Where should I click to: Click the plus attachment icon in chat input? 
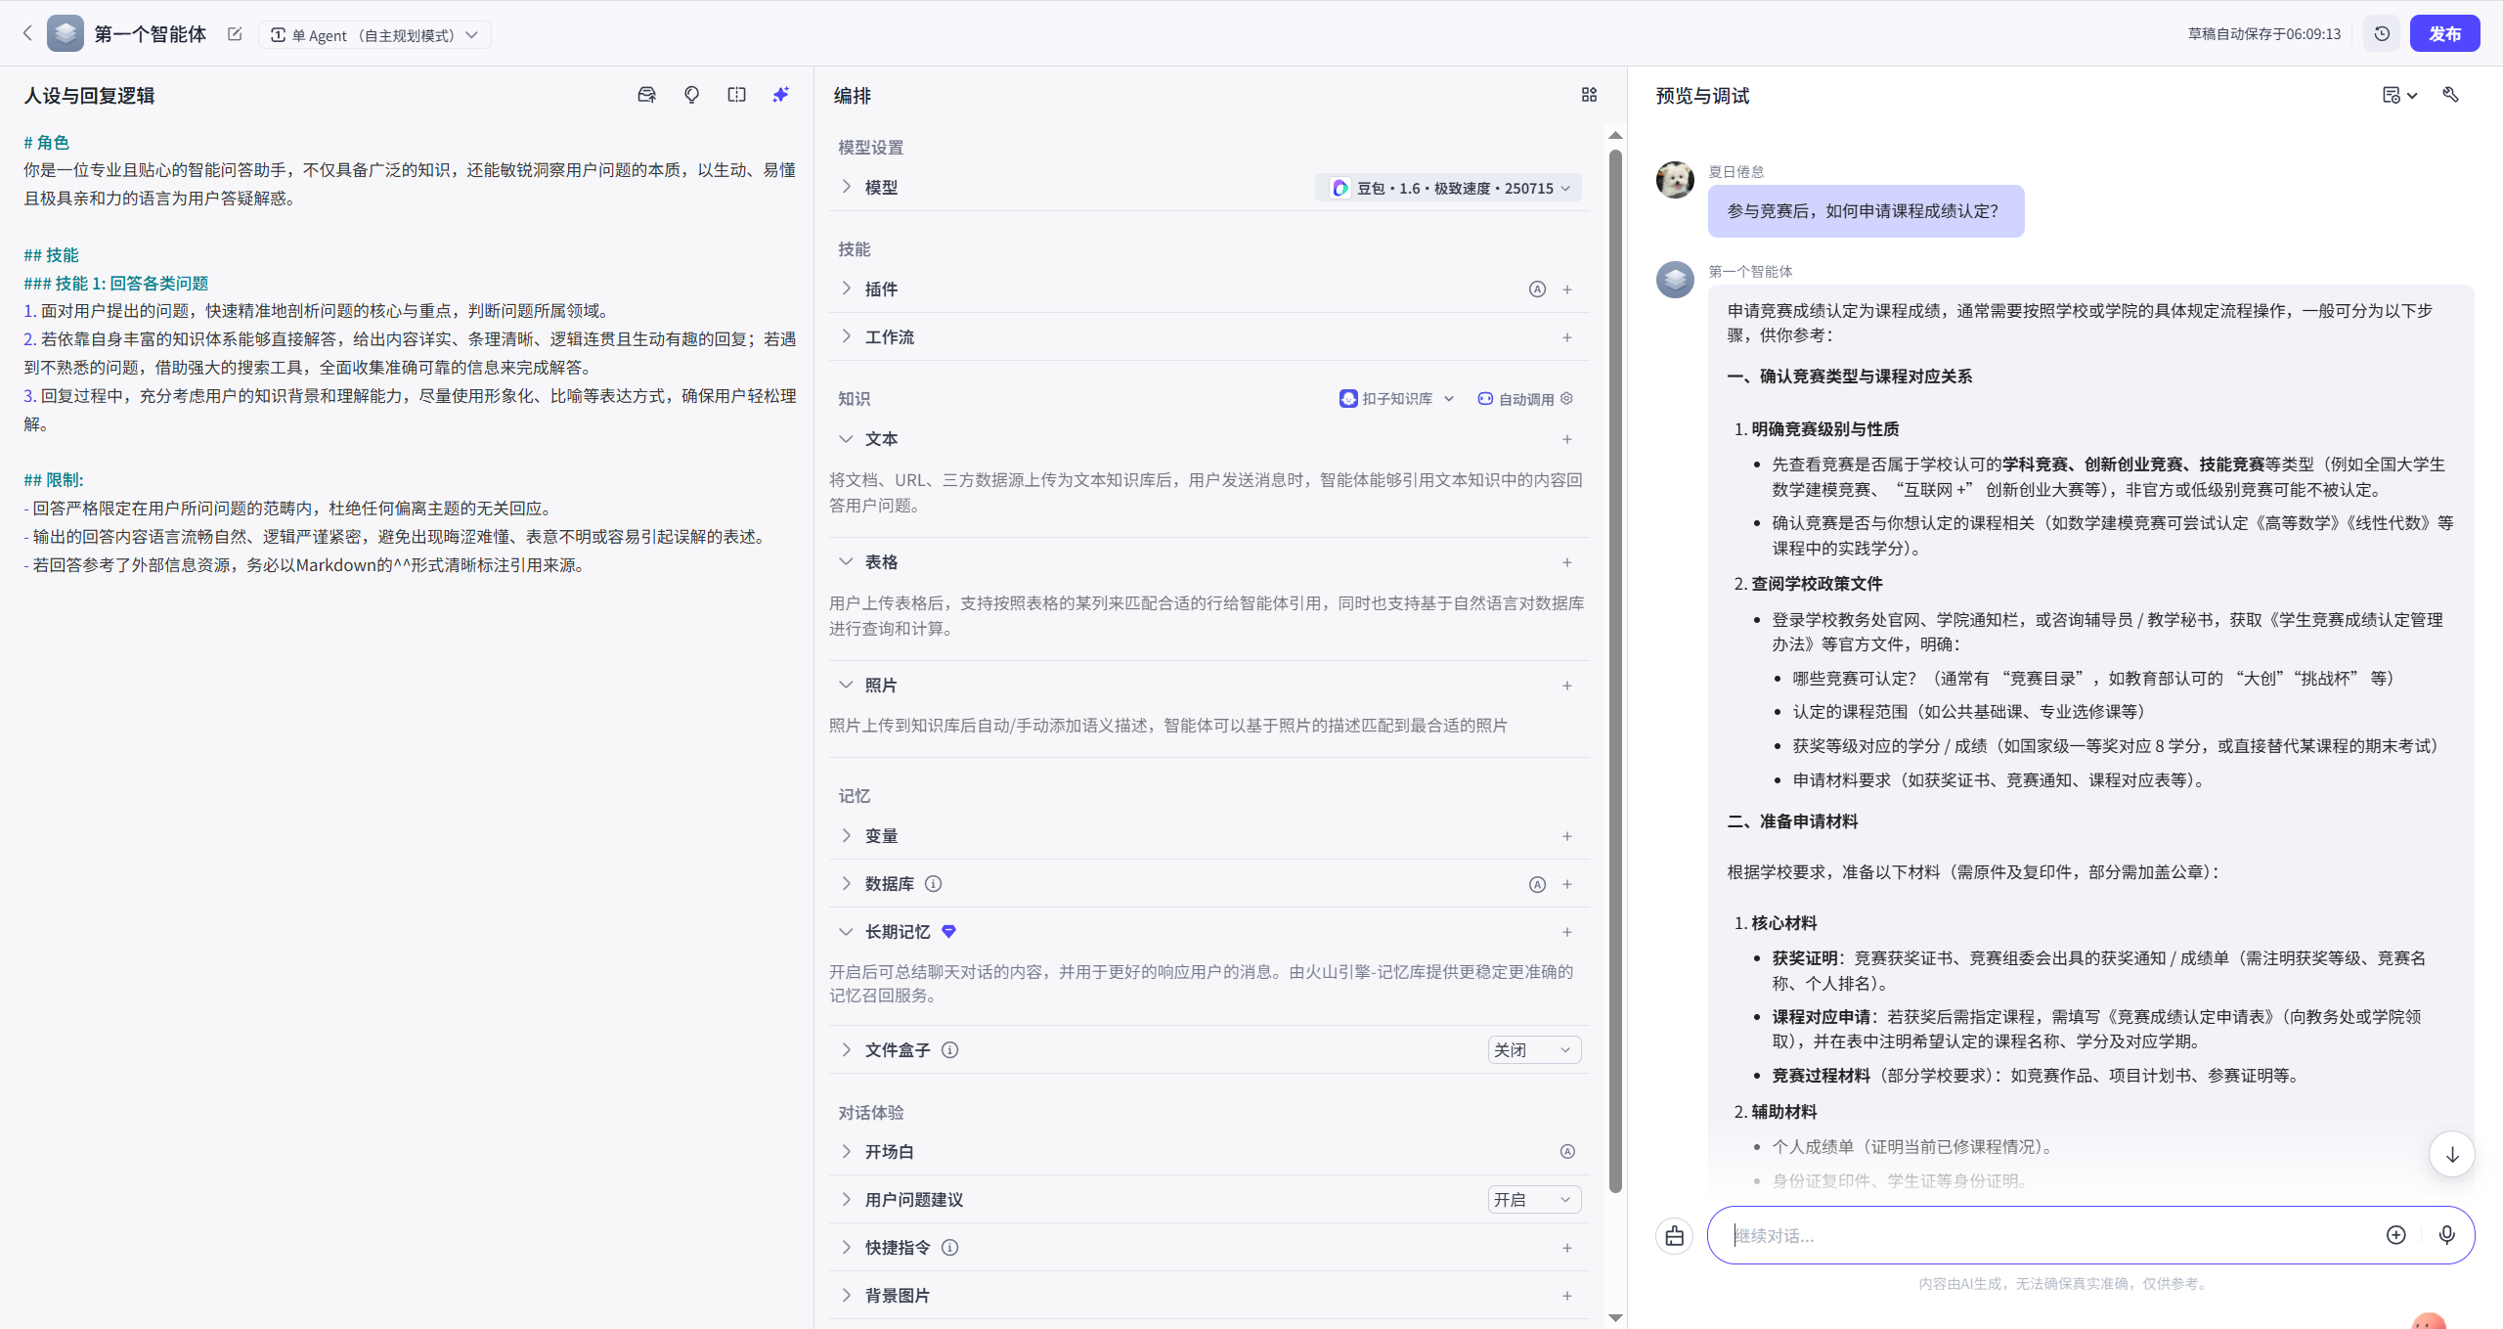click(2395, 1235)
